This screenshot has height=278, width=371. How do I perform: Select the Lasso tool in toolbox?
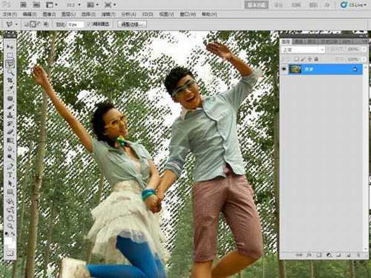coord(11,63)
